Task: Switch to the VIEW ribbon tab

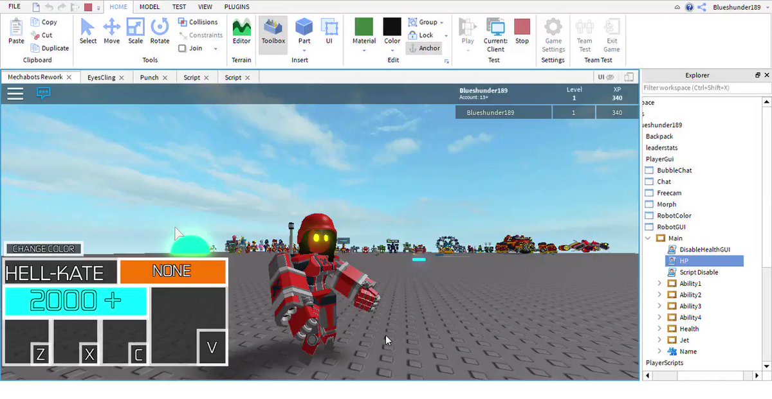Action: click(205, 7)
